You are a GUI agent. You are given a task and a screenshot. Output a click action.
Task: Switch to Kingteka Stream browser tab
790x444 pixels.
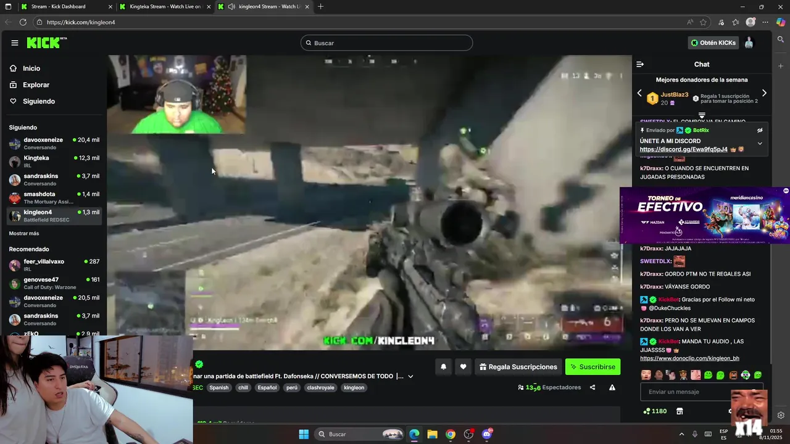(x=164, y=7)
